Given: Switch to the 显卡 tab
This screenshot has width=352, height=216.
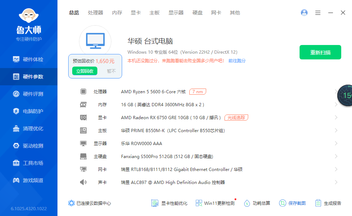Looking at the screenshot, I should point(136,13).
